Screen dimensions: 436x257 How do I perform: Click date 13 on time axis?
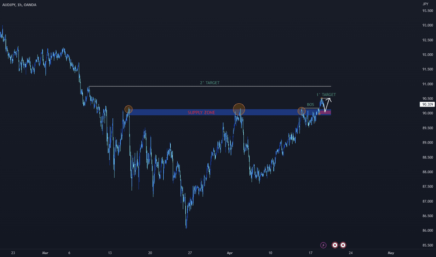[110, 253]
